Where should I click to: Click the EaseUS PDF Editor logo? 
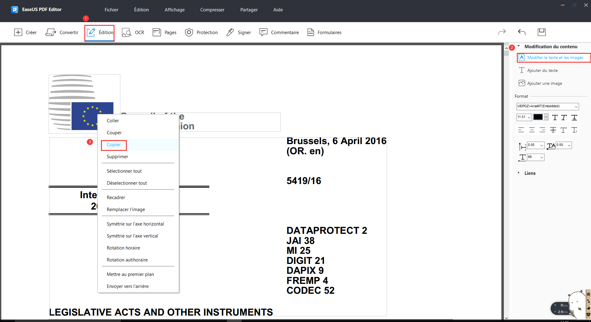coord(14,10)
